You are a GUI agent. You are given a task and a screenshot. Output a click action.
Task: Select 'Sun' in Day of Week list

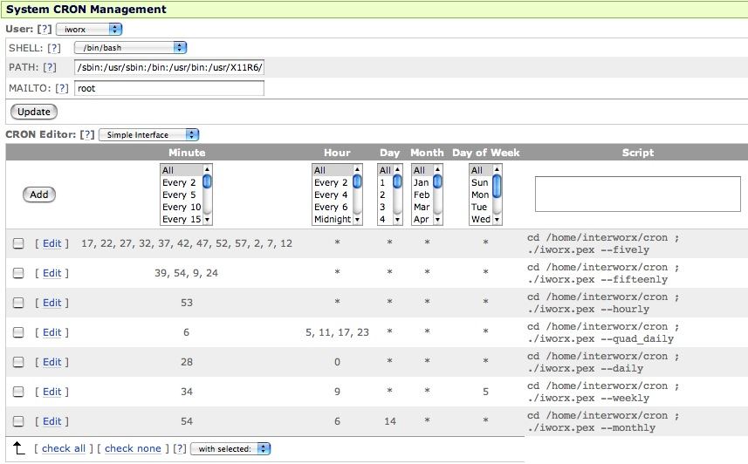coord(479,182)
